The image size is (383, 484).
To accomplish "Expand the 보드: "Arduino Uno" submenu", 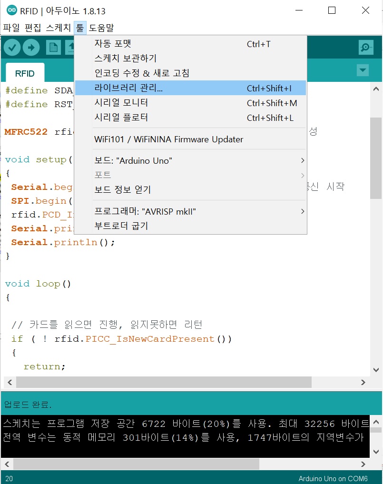I will point(191,160).
